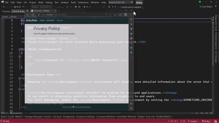Viewport: 219px width, 123px height.
Task: Open the master branch dropdown in status bar
Action: click(193, 121)
